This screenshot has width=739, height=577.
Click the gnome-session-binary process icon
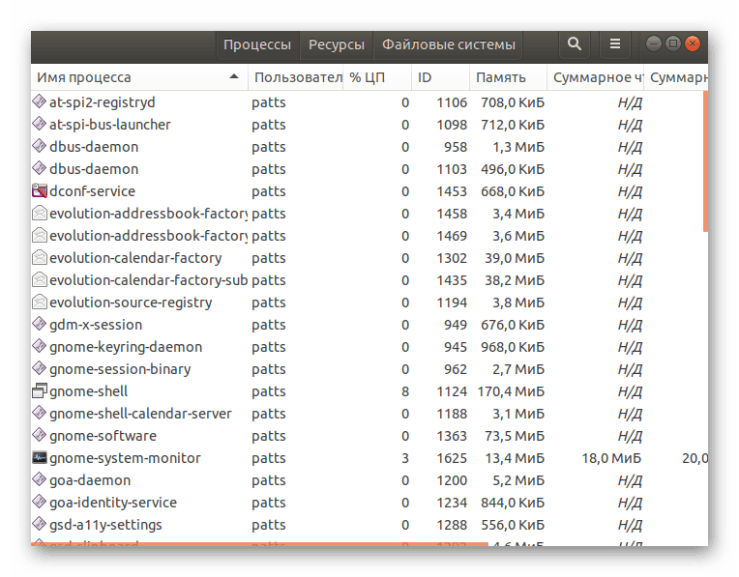pyautogui.click(x=39, y=368)
